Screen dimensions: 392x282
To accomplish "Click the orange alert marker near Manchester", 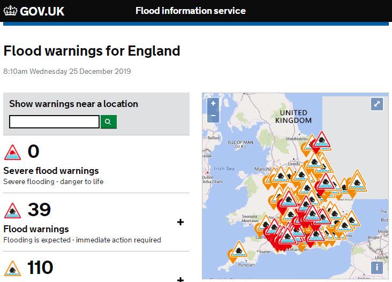I will (280, 175).
